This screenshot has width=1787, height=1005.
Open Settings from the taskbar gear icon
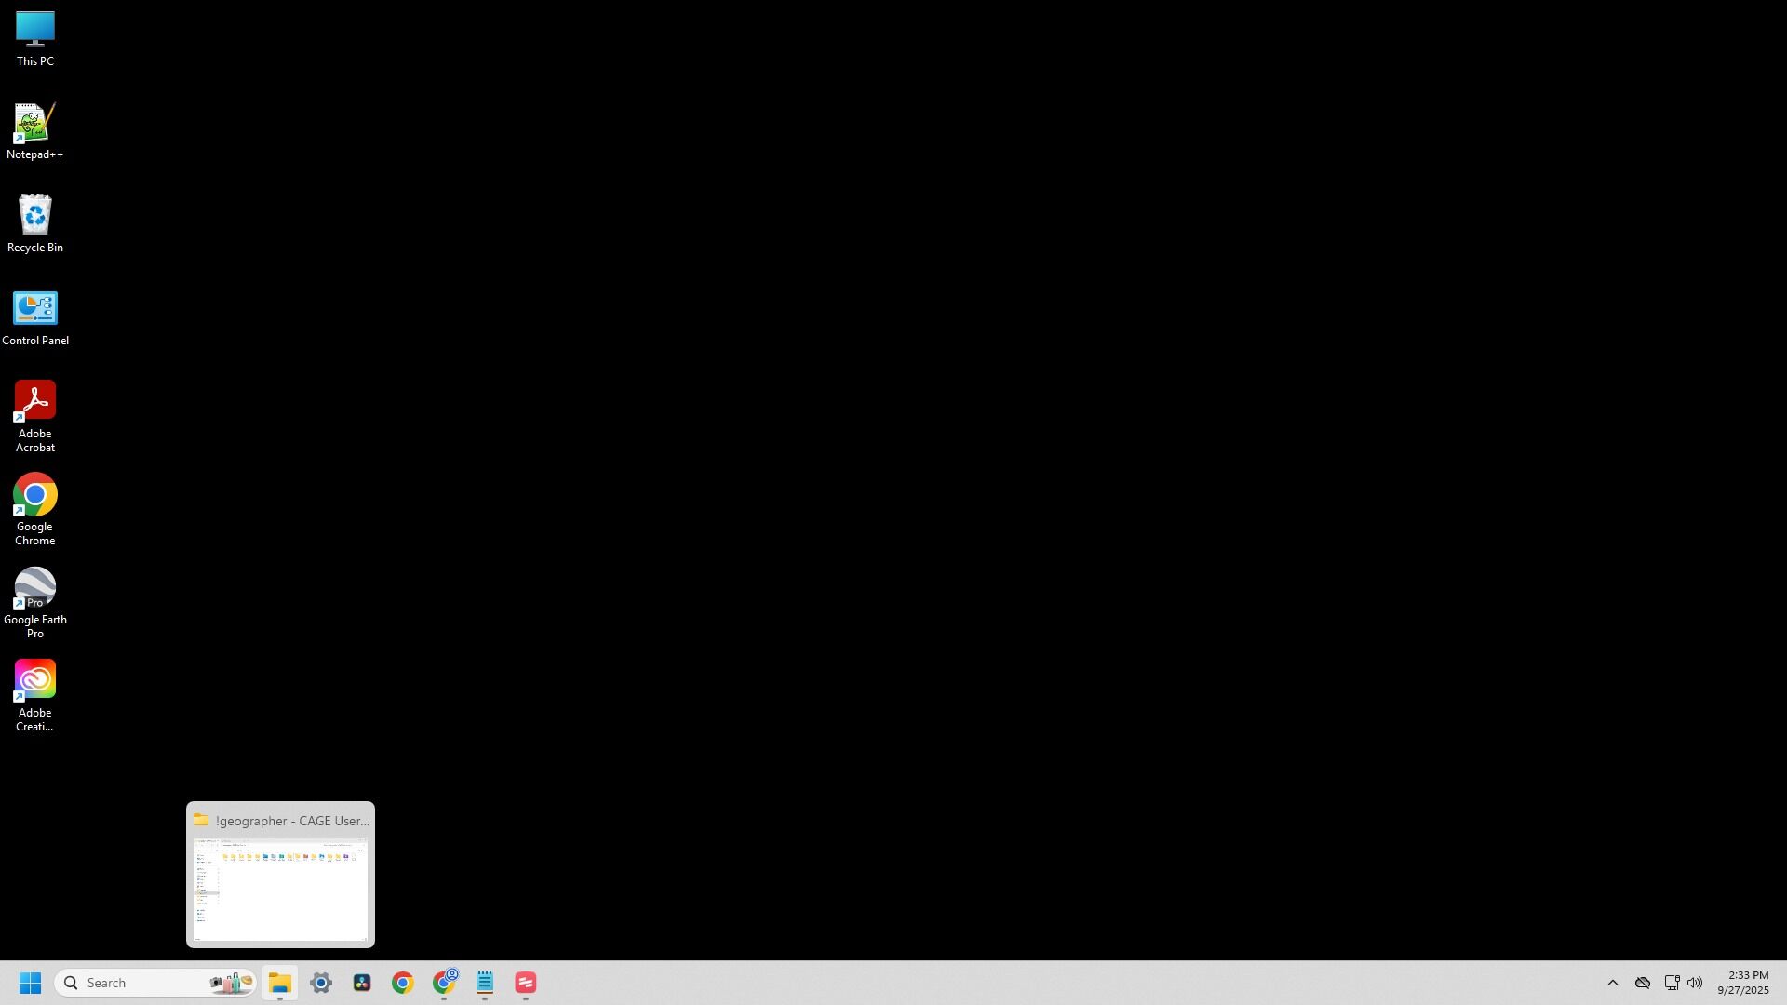pyautogui.click(x=321, y=983)
